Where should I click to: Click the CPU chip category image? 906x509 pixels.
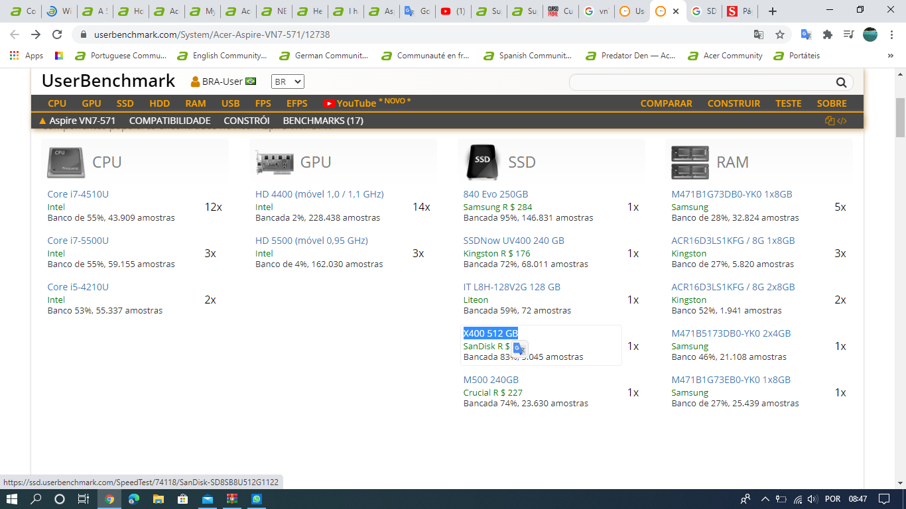pyautogui.click(x=66, y=162)
